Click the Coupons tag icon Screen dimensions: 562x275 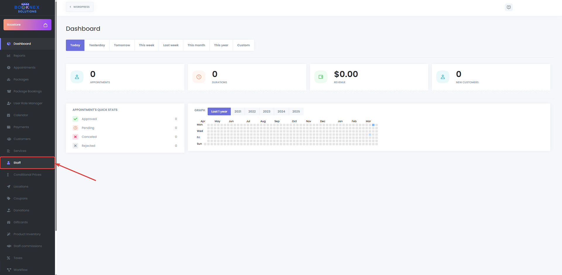click(9, 199)
